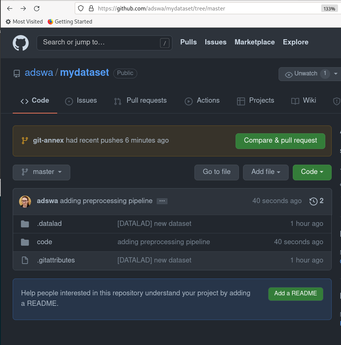Expand the green Code dropdown

tap(312, 172)
